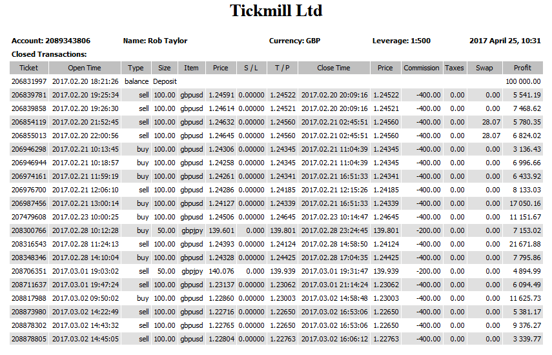The height and width of the screenshot is (355, 552).
Task: Click the Closed Transactions label
Action: [49, 54]
